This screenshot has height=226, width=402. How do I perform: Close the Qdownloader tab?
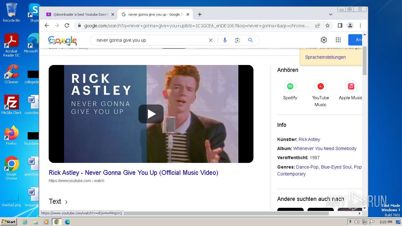(x=113, y=14)
